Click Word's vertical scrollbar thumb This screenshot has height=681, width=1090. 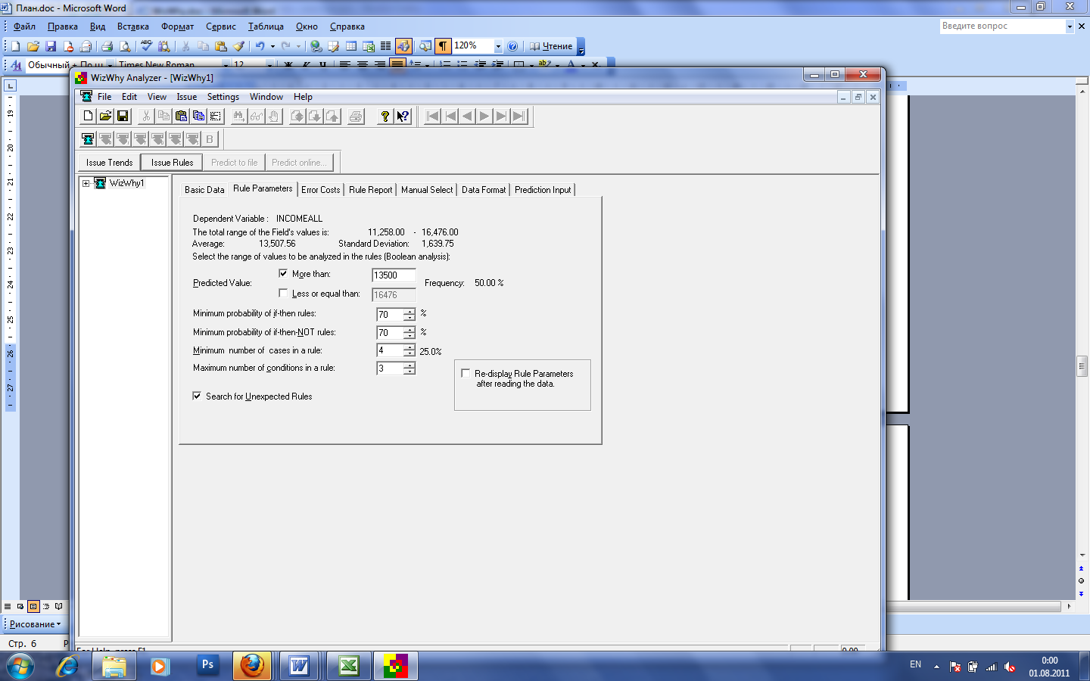point(1082,366)
